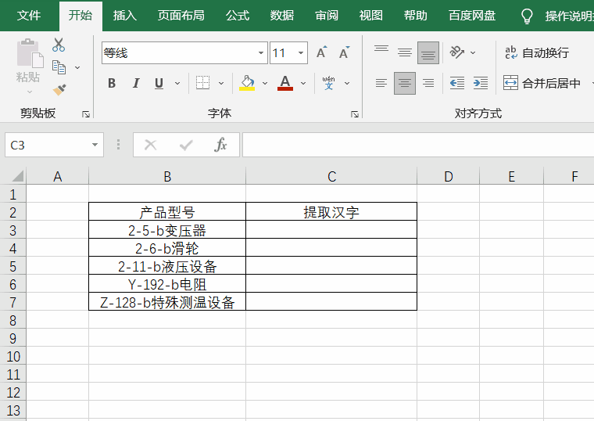
Task: Click the wén phonetic guide icon
Action: click(328, 83)
